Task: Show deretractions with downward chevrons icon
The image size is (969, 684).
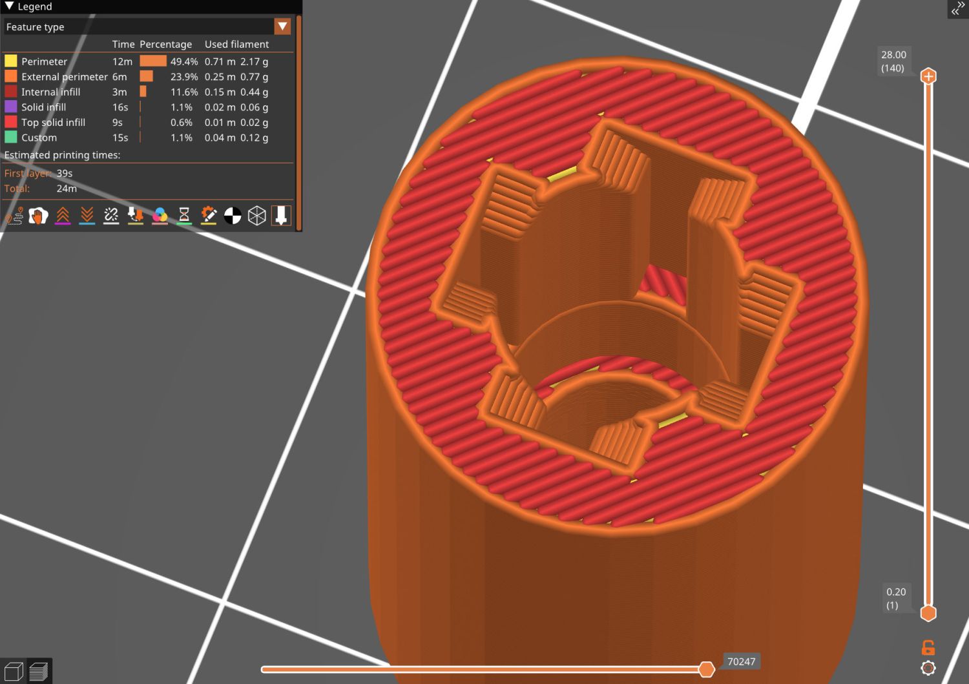Action: pos(87,216)
